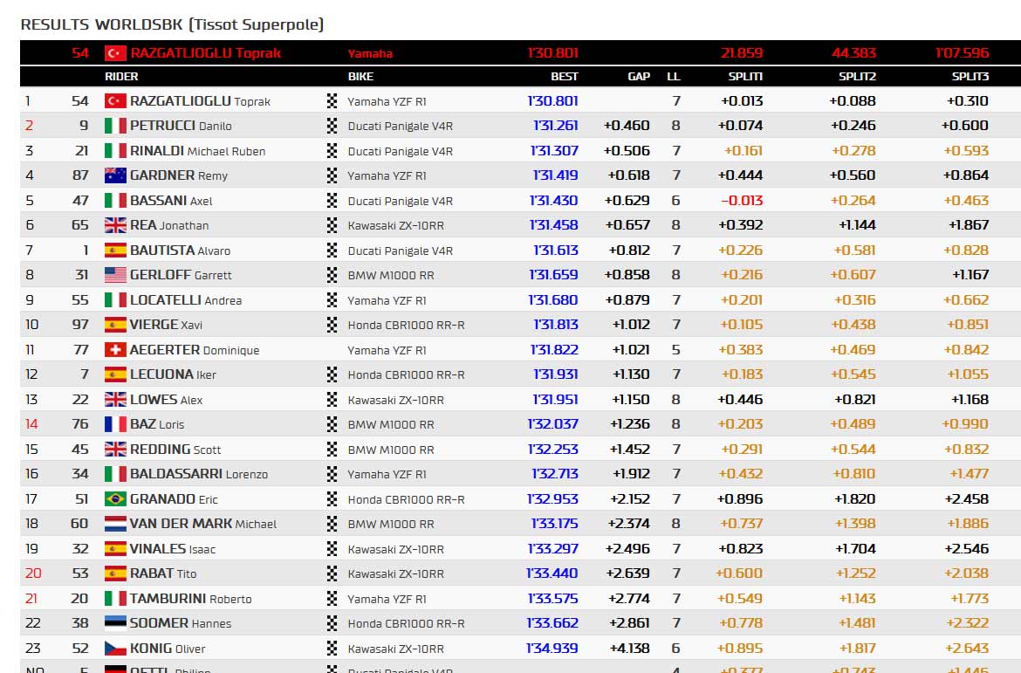The width and height of the screenshot is (1021, 673).
Task: Click the Split2 value +1.144
Action: 857,225
